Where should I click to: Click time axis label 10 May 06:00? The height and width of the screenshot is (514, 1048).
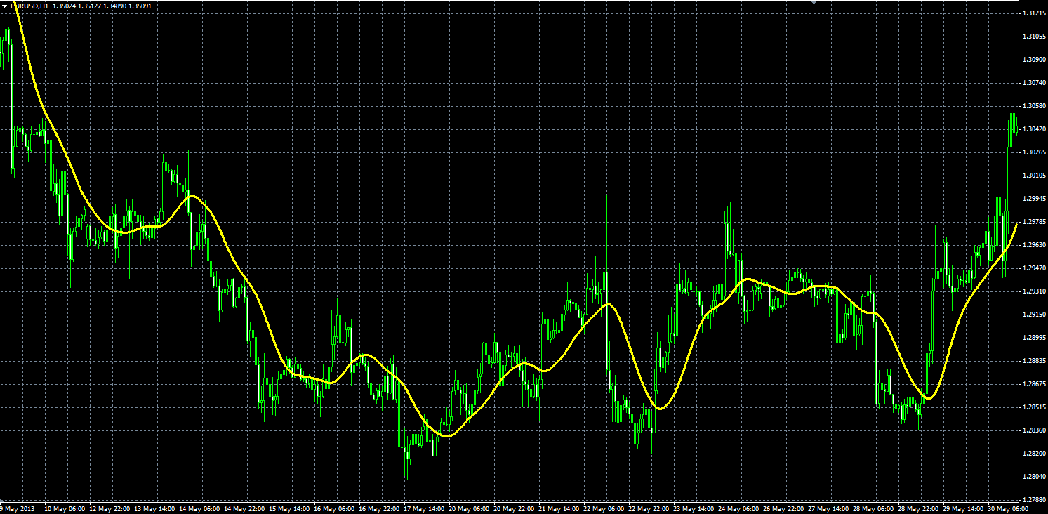pos(65,508)
